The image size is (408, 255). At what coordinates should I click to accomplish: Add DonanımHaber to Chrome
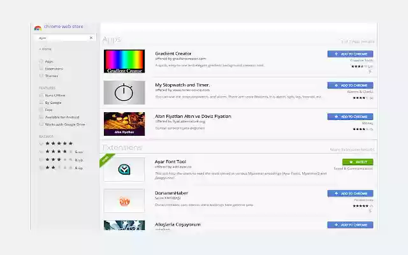pyautogui.click(x=350, y=193)
